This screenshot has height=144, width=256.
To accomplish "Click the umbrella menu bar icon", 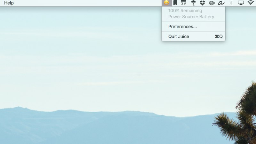I will [194, 3].
